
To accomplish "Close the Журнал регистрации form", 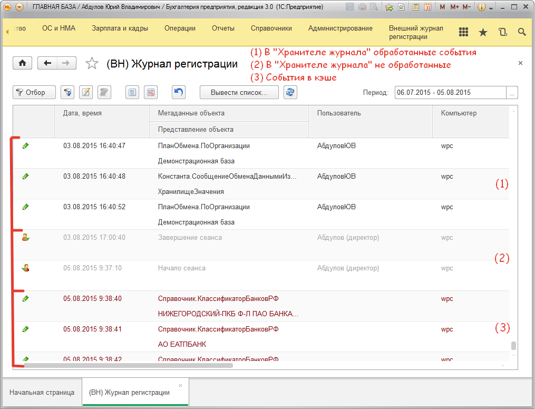I will click(520, 63).
